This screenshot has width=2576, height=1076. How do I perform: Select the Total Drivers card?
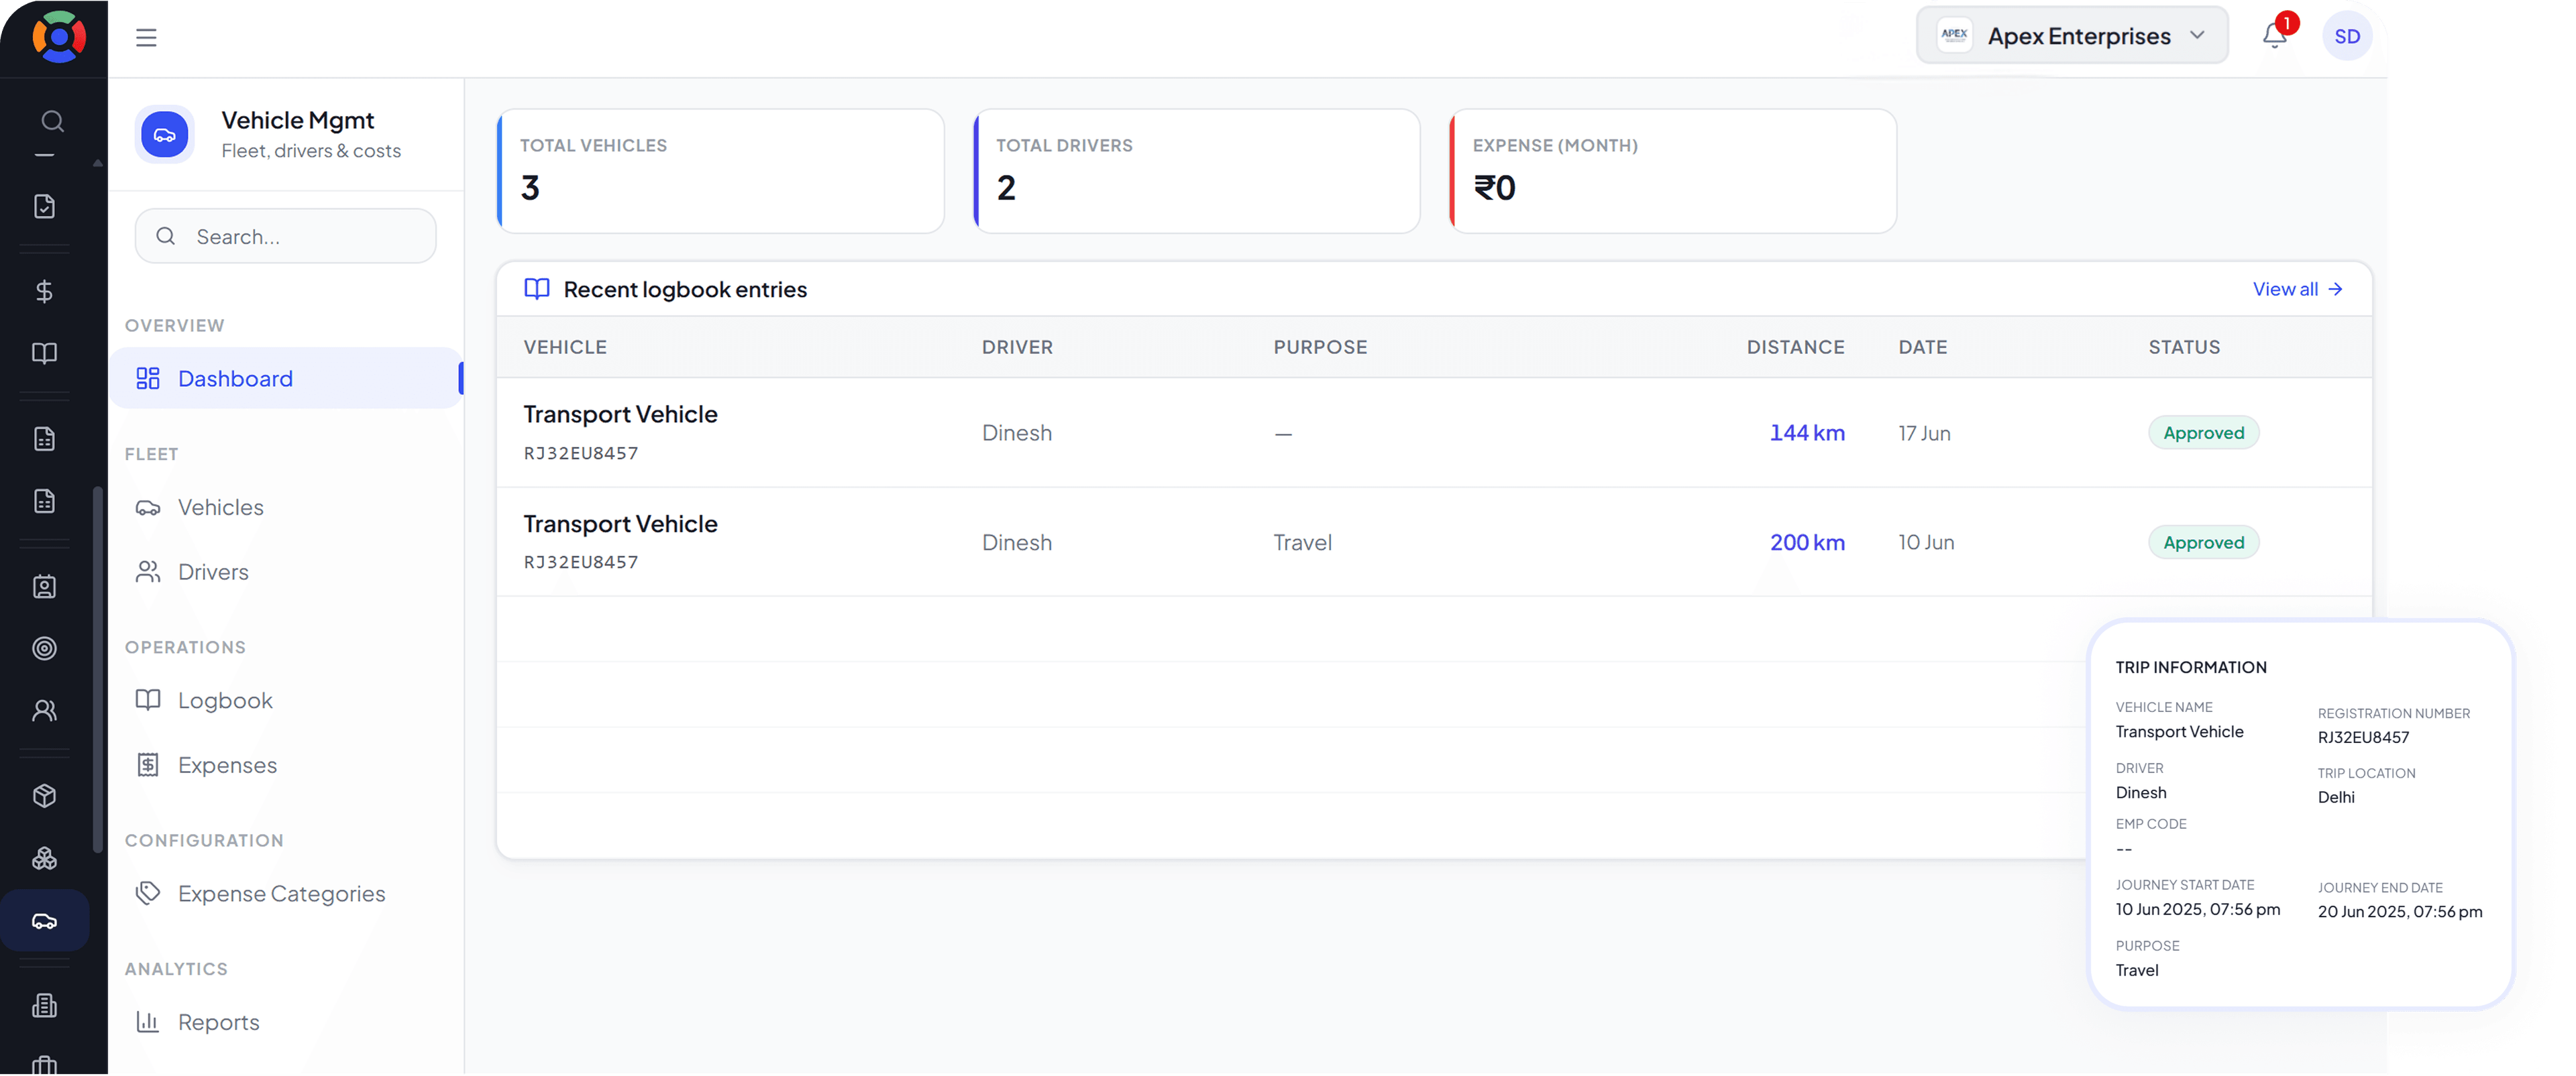tap(1196, 171)
